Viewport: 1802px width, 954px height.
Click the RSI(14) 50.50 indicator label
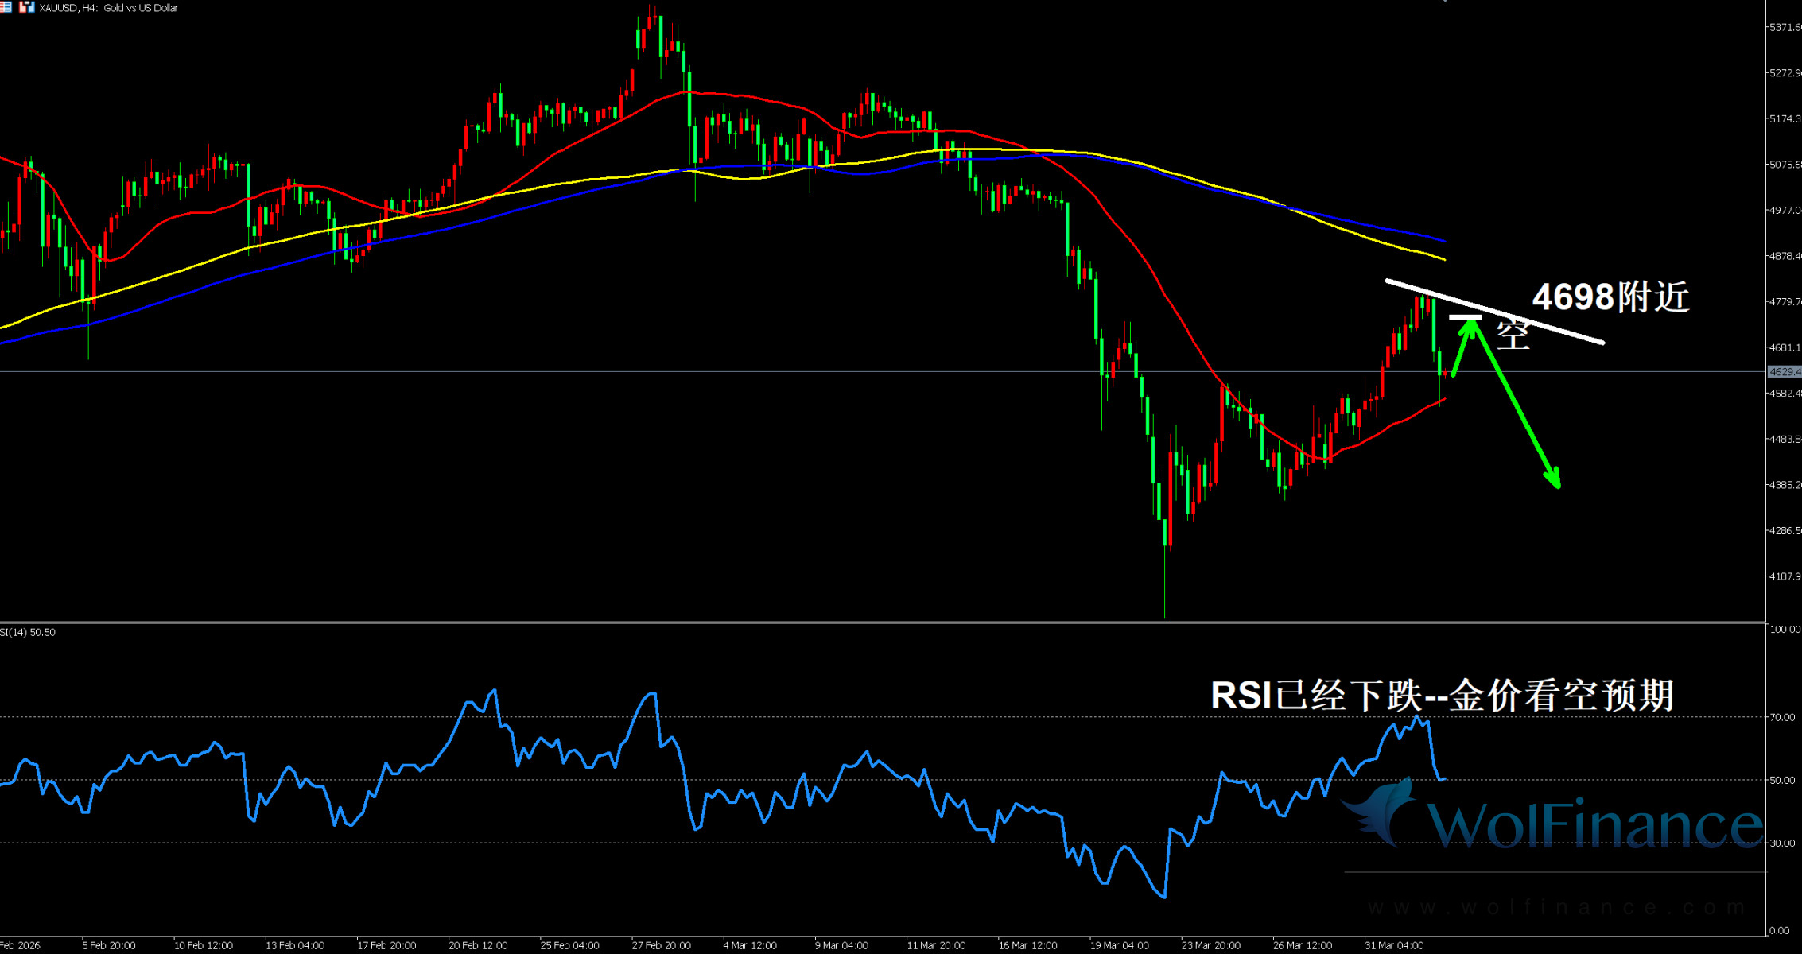tap(28, 632)
